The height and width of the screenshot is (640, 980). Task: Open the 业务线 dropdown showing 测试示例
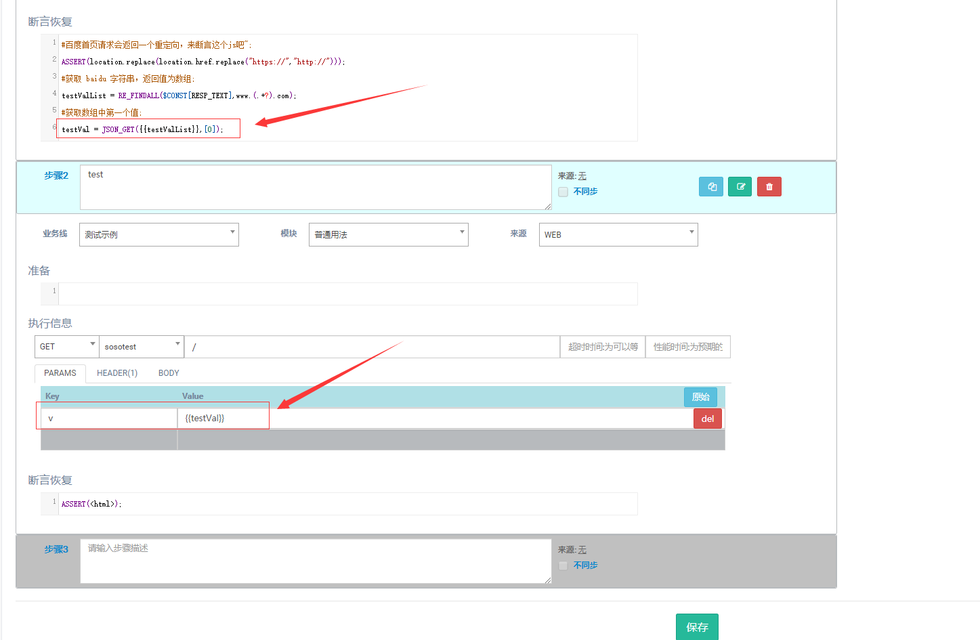(159, 234)
